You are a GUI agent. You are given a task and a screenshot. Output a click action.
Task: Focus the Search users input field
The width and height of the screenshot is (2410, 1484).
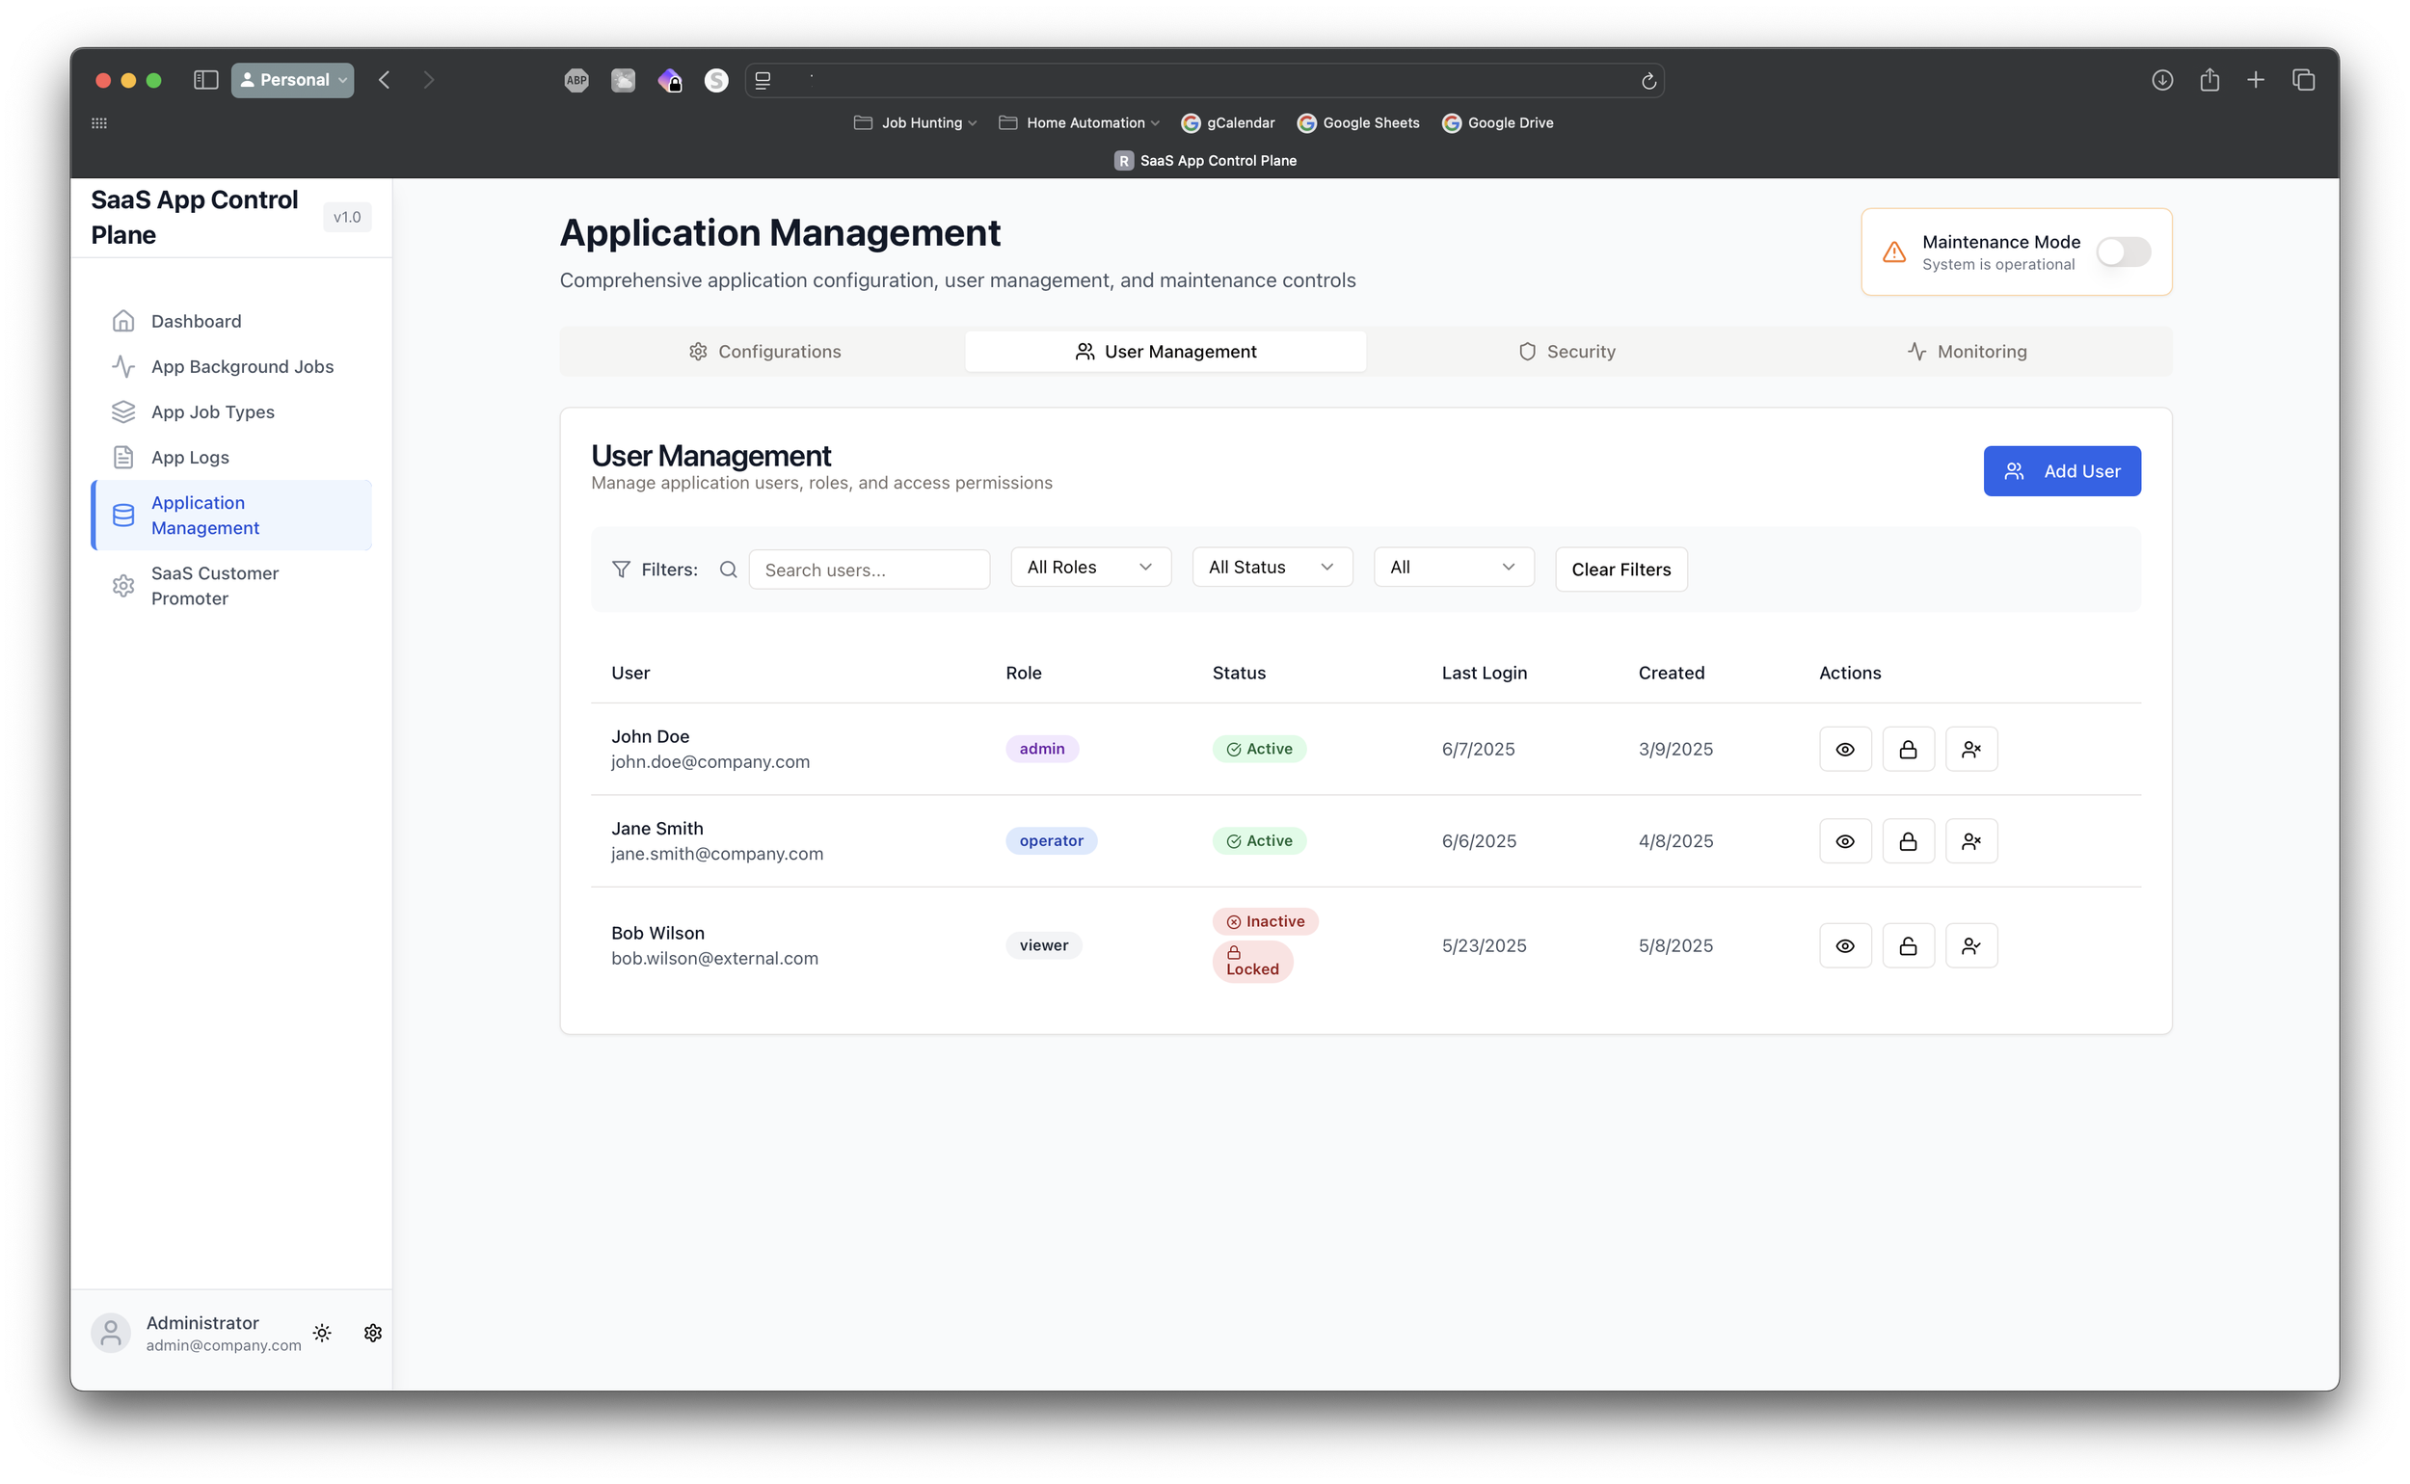coord(869,570)
